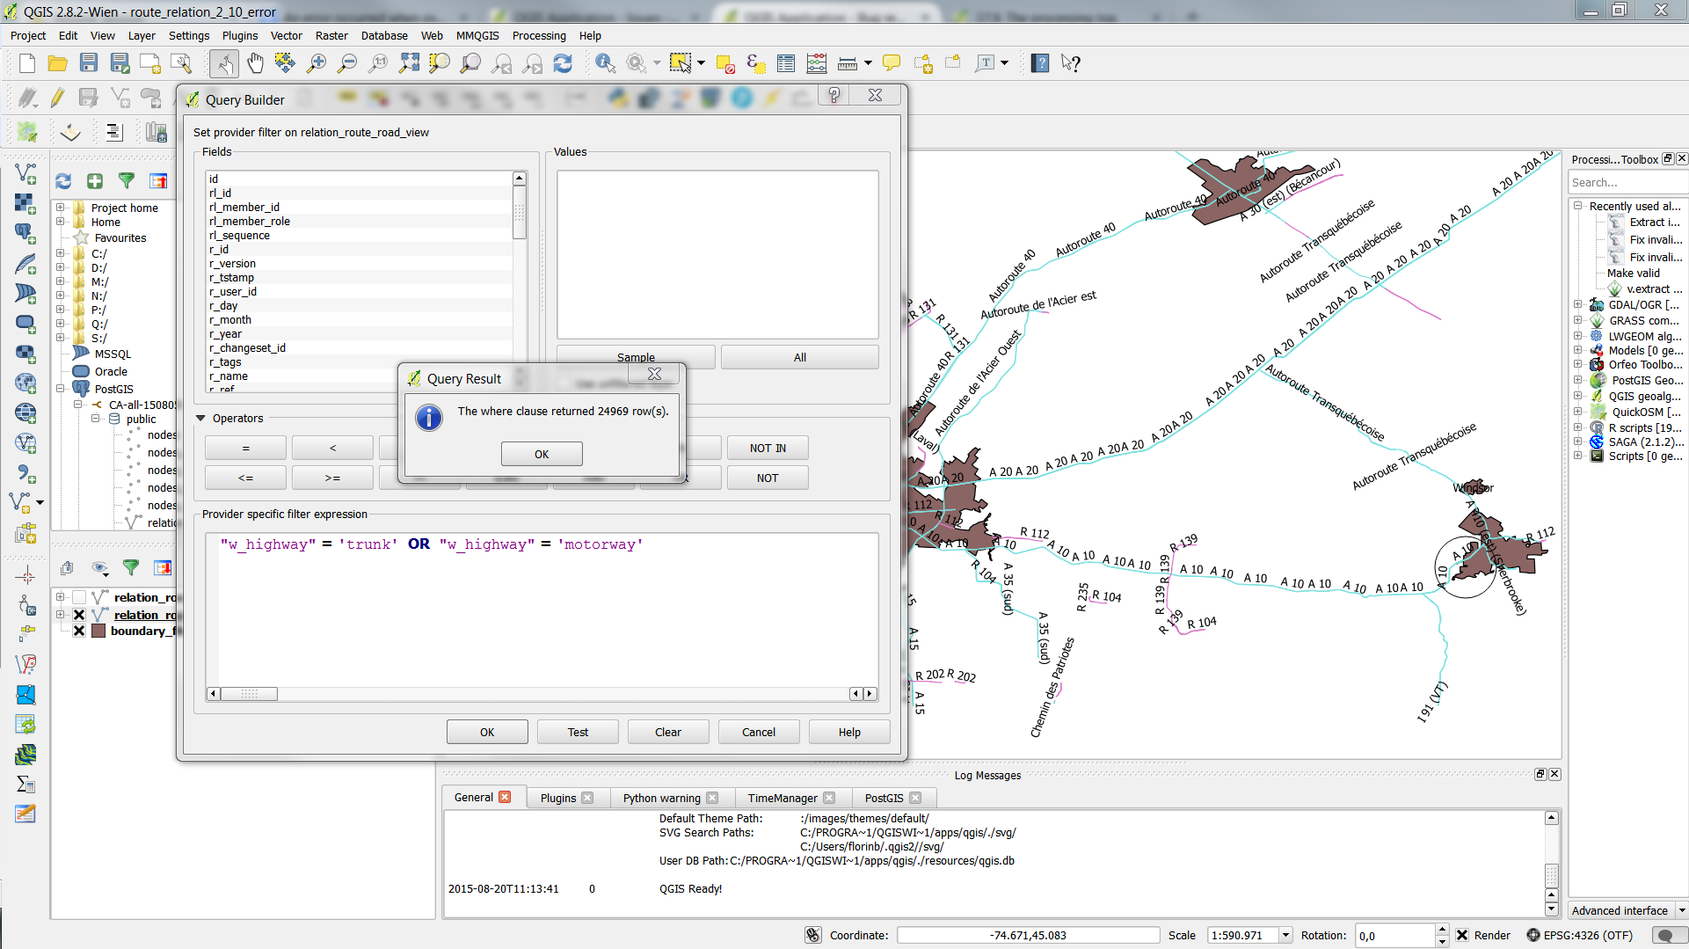
Task: Click the Test button in Query Builder
Action: (578, 732)
